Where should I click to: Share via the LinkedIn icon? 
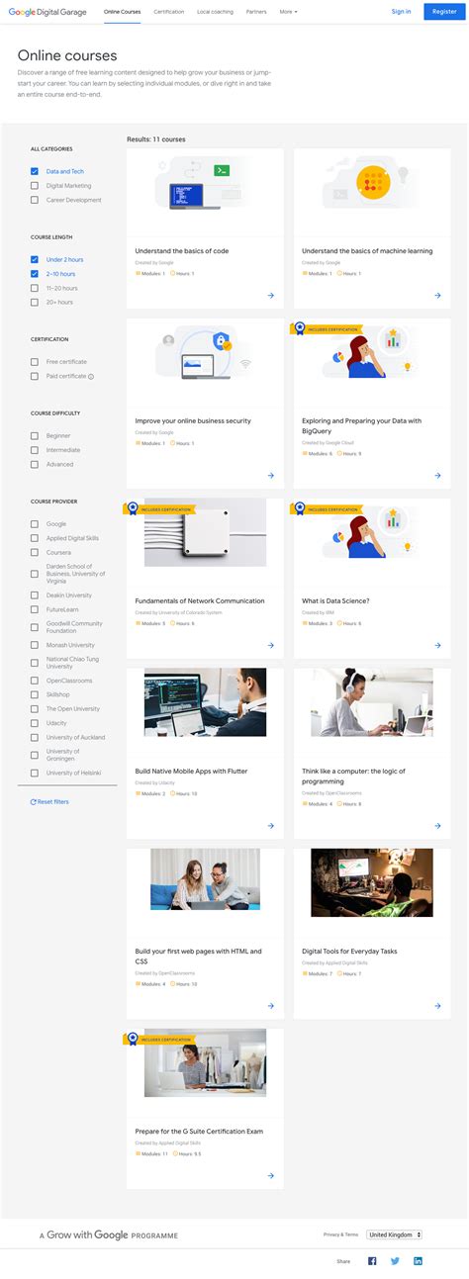419,1261
